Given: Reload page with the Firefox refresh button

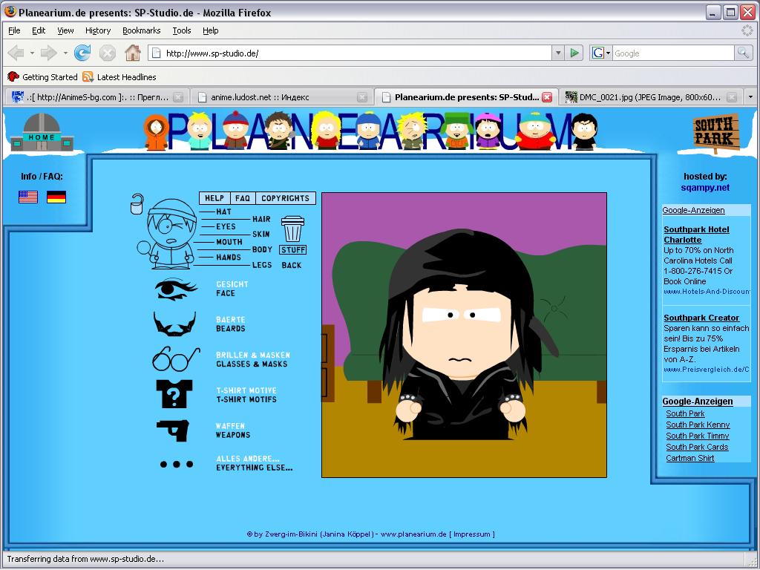Looking at the screenshot, I should coord(82,53).
